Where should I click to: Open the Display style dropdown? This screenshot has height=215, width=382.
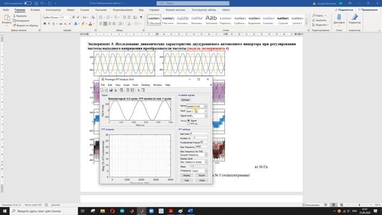pyautogui.click(x=194, y=162)
